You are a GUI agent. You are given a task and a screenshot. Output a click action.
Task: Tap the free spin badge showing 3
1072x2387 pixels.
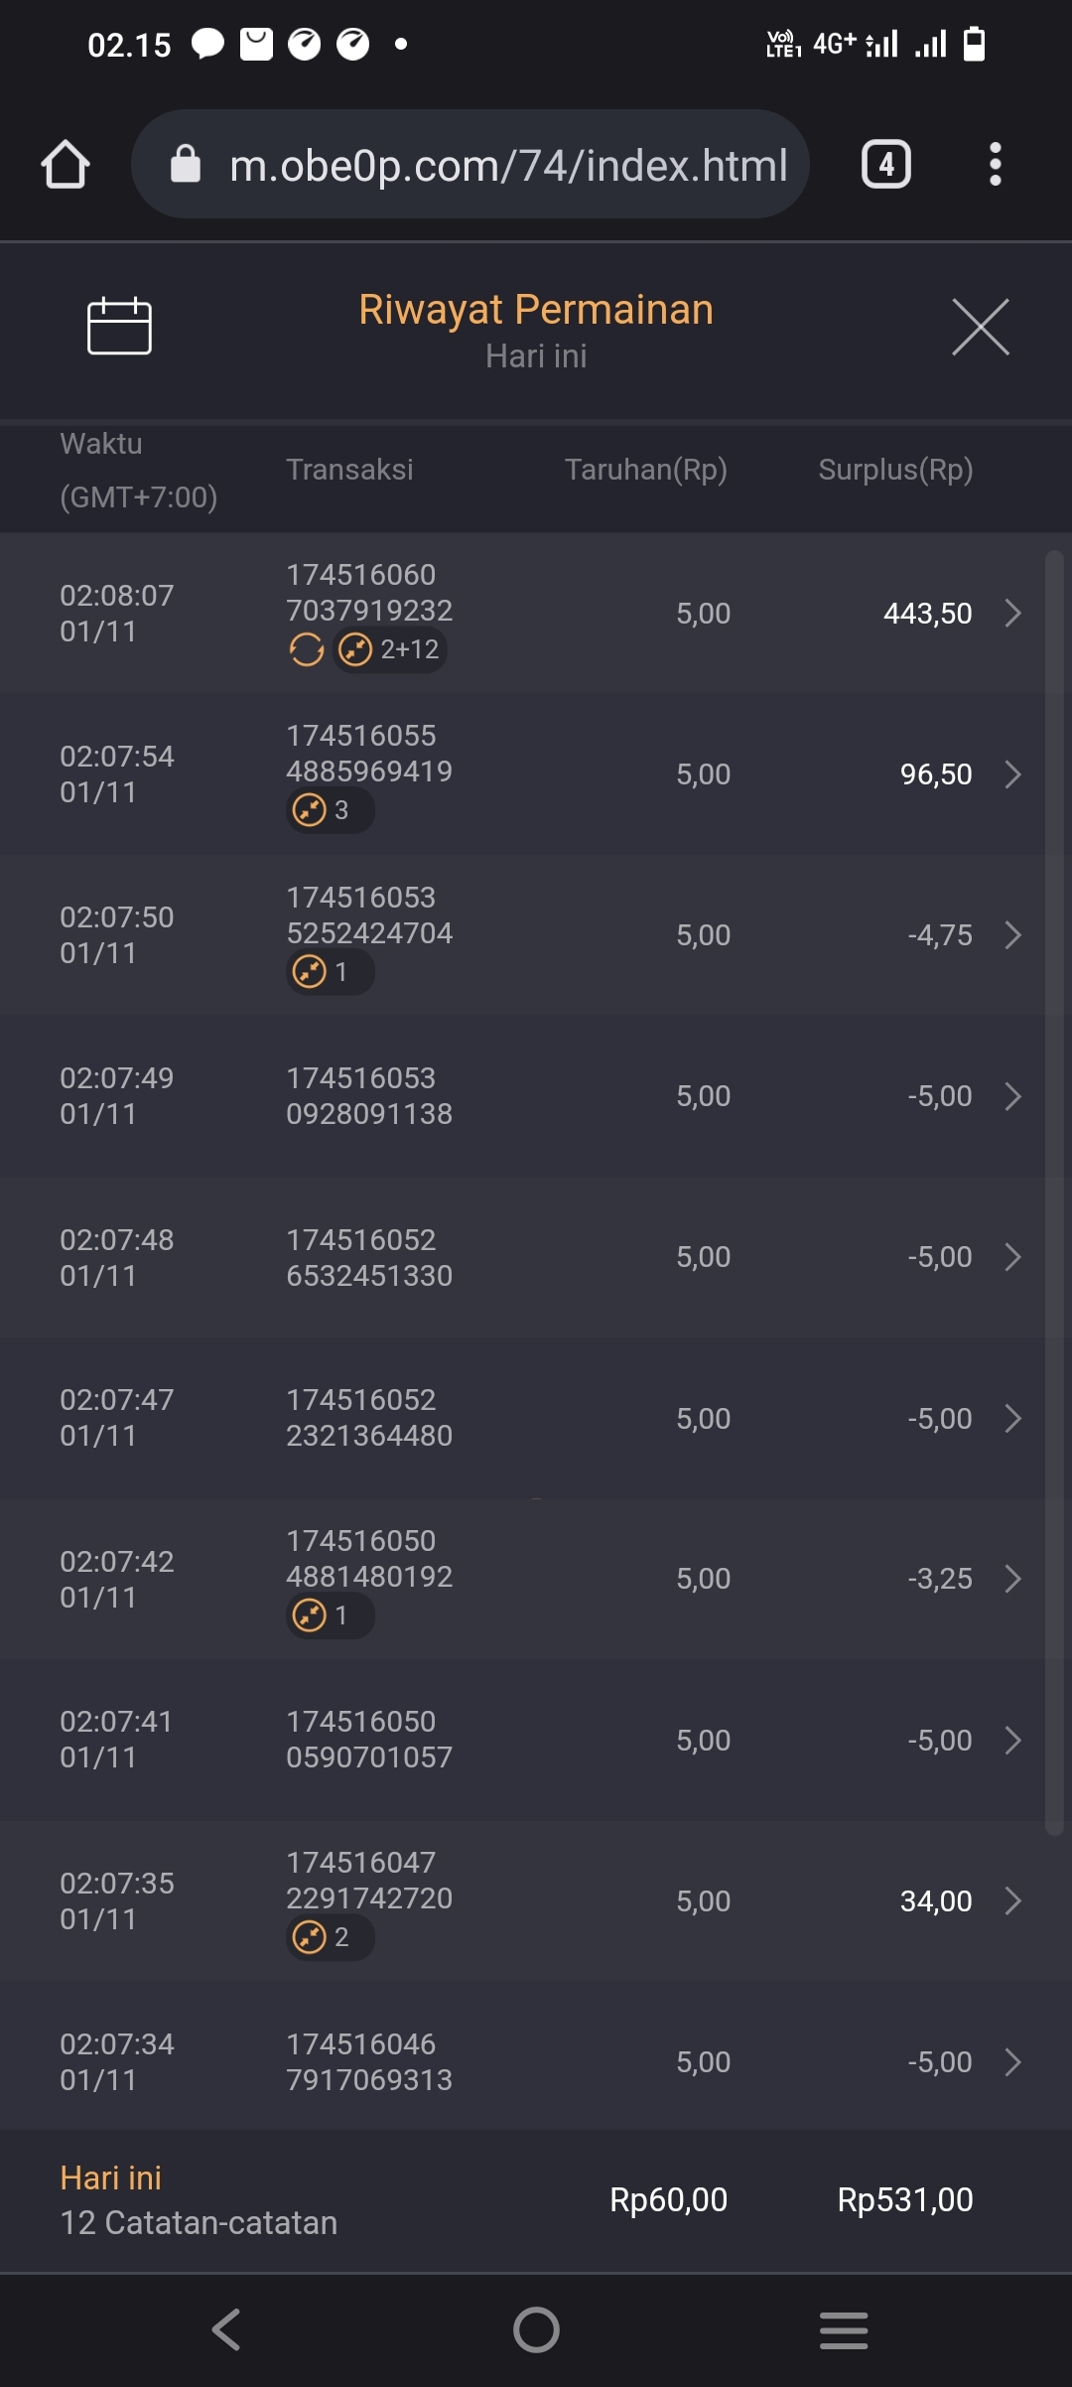tap(330, 811)
